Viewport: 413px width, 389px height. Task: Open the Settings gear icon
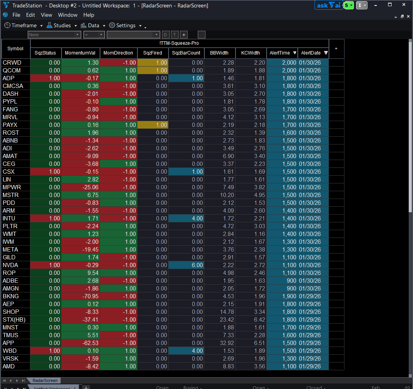[x=112, y=25]
